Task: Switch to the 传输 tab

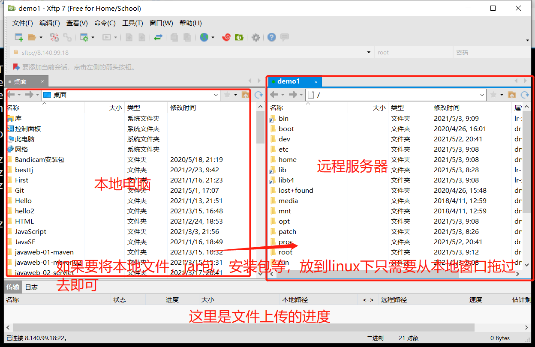Action: pyautogui.click(x=12, y=287)
